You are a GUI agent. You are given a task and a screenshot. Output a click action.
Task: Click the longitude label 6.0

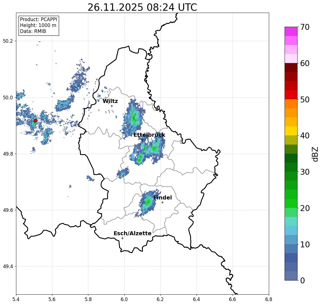click(x=124, y=299)
